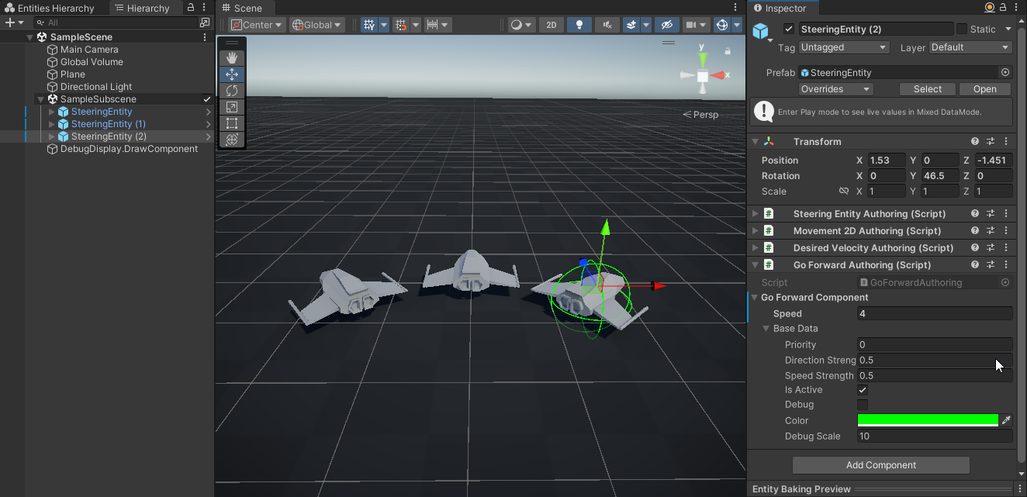Image resolution: width=1027 pixels, height=497 pixels.
Task: Select the Hand view tool
Action: point(231,58)
